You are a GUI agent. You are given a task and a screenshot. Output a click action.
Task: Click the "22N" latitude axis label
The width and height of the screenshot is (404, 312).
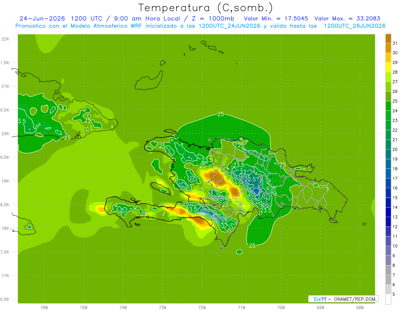pos(6,39)
